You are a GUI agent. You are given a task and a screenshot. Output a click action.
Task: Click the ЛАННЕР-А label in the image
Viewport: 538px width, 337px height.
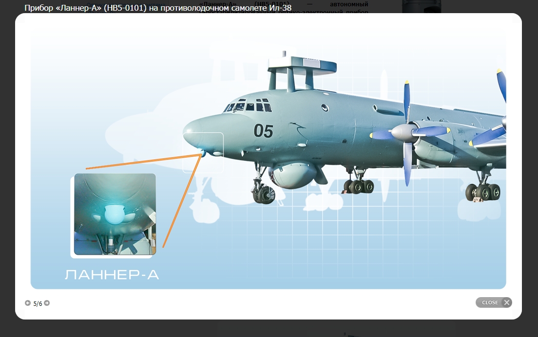coord(112,275)
